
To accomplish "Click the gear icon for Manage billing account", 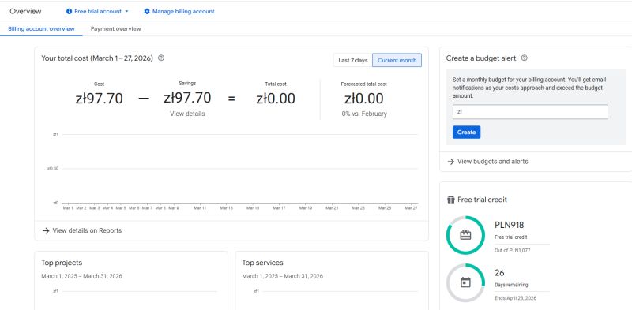I will 147,12.
